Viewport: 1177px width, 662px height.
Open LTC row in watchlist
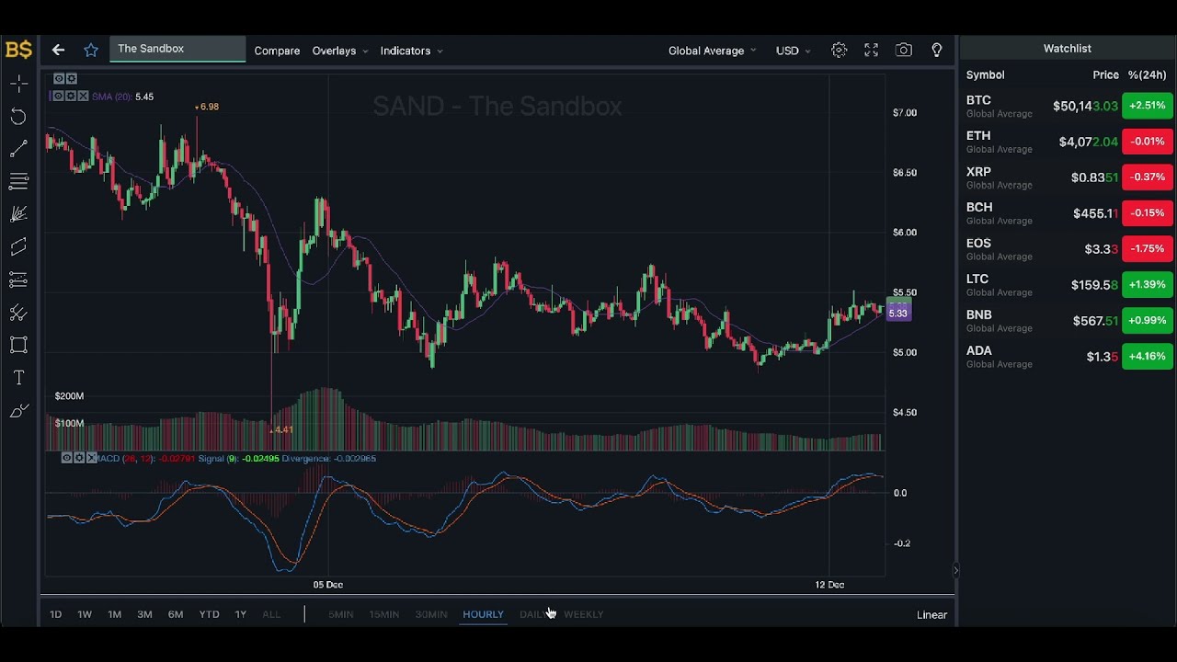click(1068, 284)
